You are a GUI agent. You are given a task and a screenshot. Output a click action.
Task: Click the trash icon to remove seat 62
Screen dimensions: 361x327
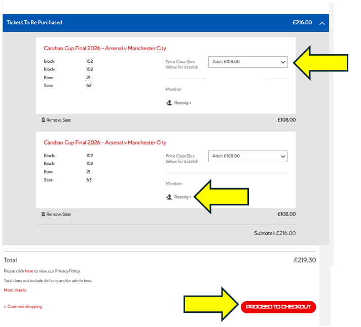click(43, 120)
